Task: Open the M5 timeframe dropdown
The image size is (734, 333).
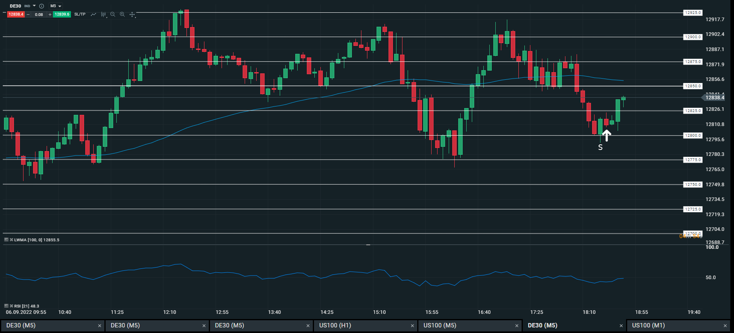Action: point(56,6)
